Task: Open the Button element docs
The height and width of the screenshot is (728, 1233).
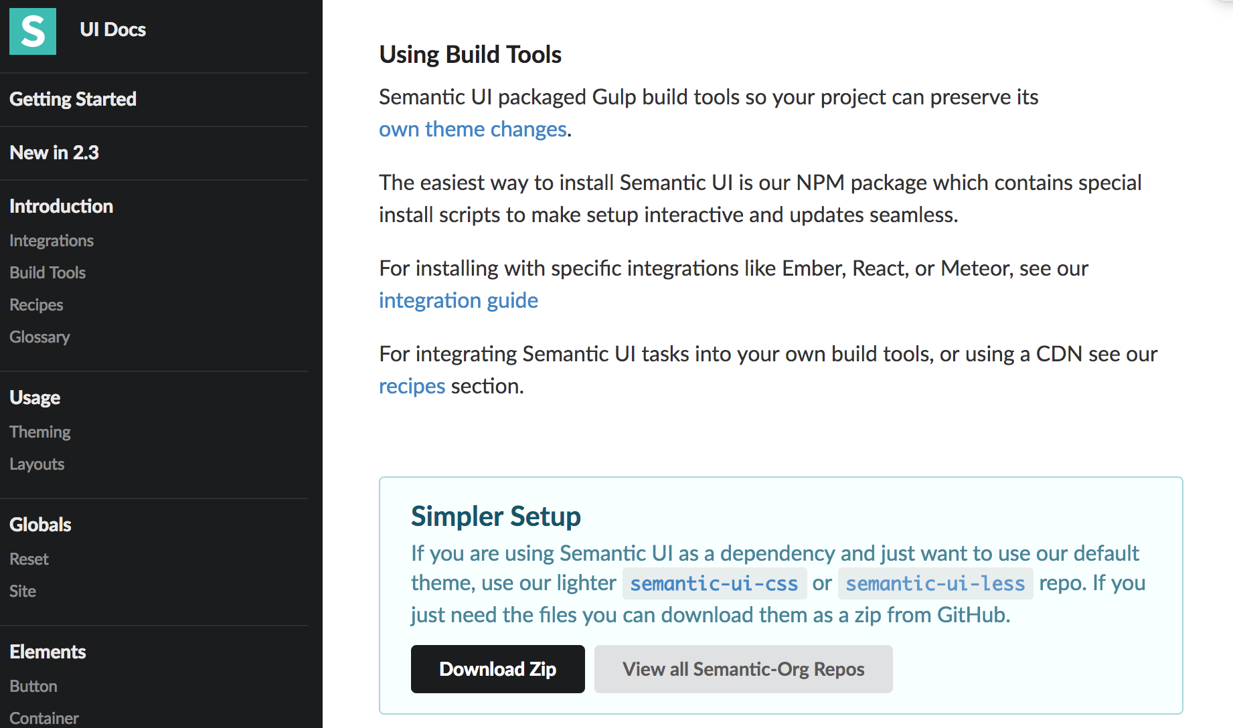Action: (33, 686)
